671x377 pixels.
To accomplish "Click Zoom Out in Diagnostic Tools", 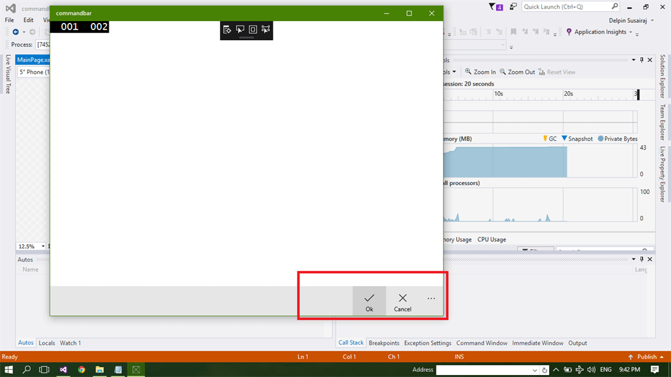I will [x=518, y=72].
